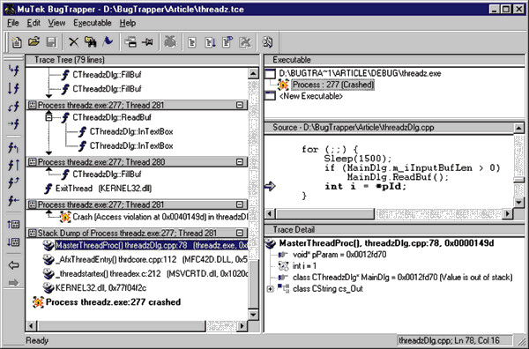Click the variable icon beside int i = 1

tap(283, 265)
